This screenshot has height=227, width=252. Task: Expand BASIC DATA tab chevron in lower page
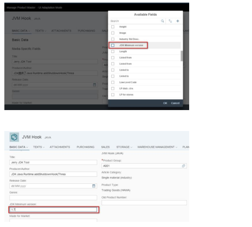pyautogui.click(x=27, y=147)
